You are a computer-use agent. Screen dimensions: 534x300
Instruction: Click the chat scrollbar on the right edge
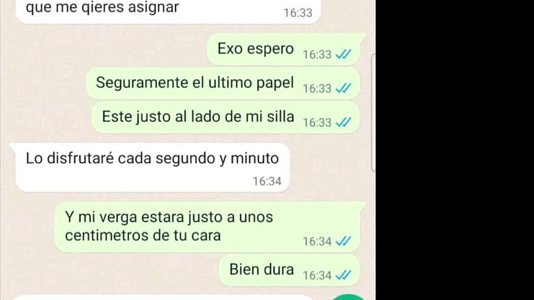click(x=373, y=112)
